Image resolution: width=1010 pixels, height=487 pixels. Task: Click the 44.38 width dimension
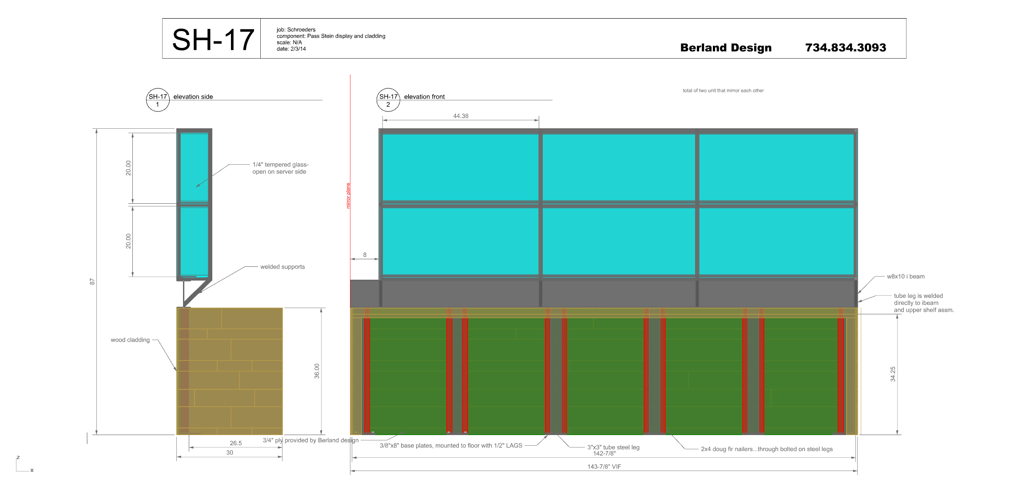[x=461, y=116]
